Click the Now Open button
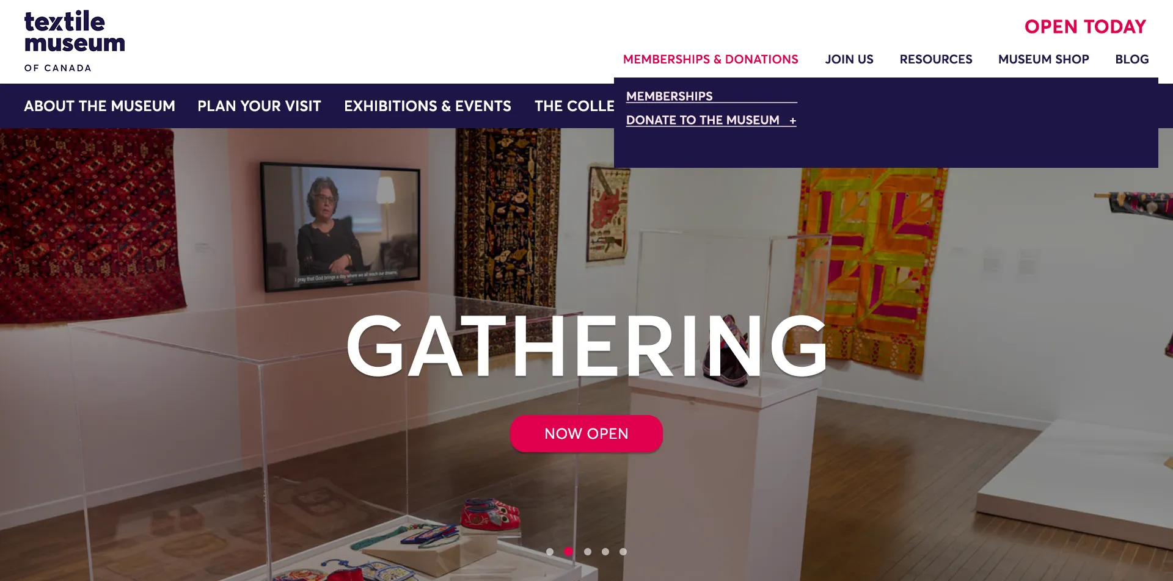This screenshot has height=581, width=1173. pyautogui.click(x=586, y=434)
